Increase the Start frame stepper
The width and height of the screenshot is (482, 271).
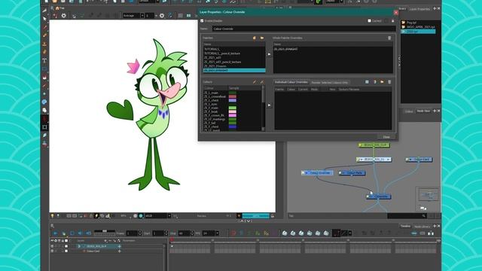[x=166, y=232]
